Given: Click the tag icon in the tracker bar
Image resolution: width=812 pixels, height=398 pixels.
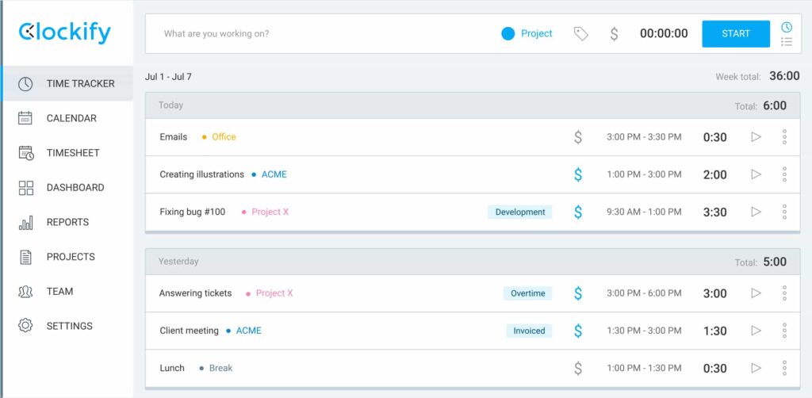Looking at the screenshot, I should click(581, 34).
